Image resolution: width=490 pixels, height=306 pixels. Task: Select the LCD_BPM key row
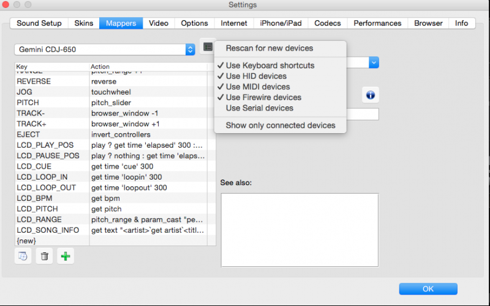tap(52, 199)
